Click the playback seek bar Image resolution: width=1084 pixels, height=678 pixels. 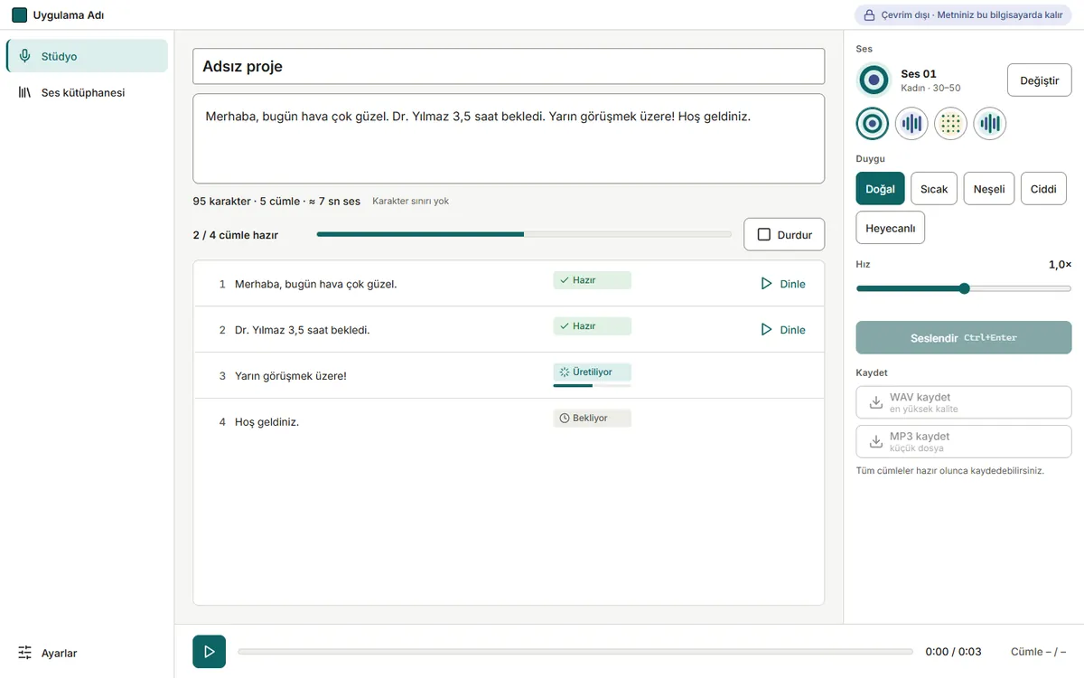click(x=575, y=652)
